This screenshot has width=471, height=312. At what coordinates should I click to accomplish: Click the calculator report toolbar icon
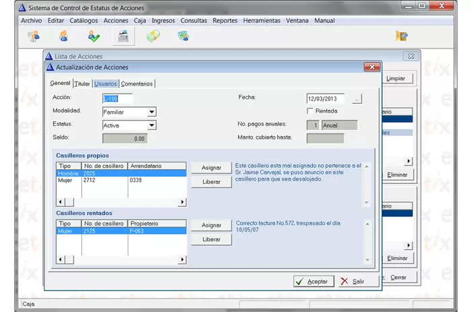point(183,36)
